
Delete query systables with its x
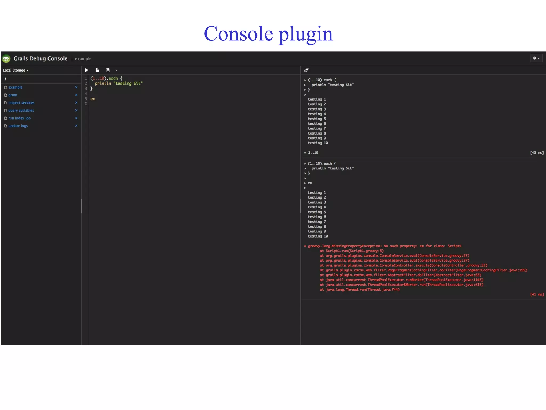point(76,111)
